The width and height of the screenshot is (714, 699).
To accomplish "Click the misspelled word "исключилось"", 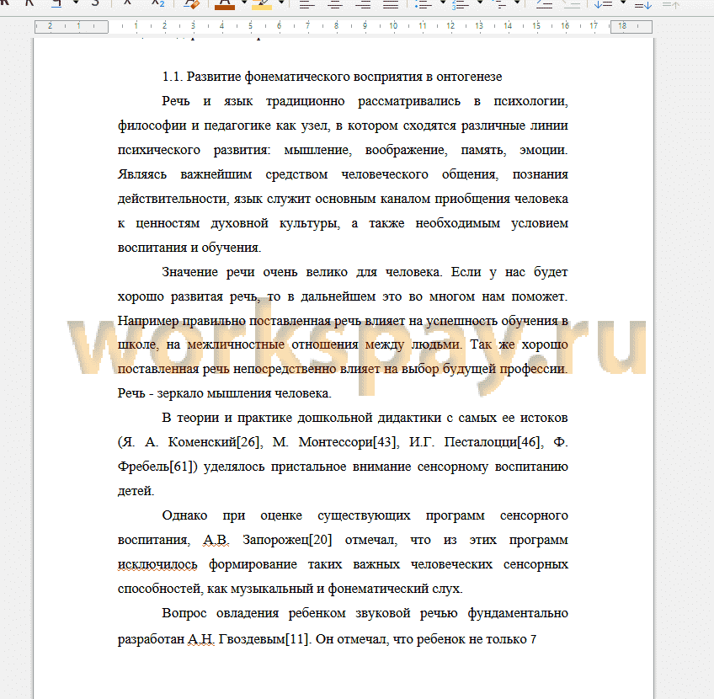I will [157, 564].
